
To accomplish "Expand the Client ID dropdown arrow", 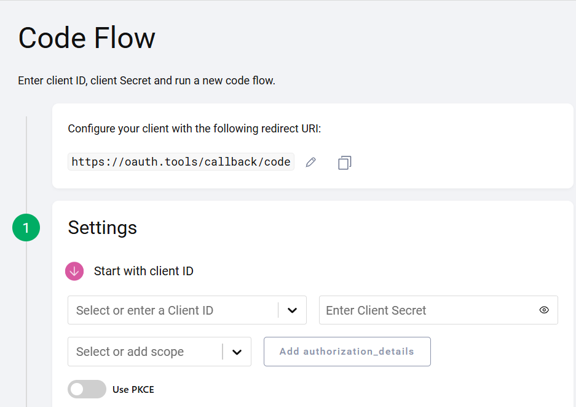I will coord(293,310).
